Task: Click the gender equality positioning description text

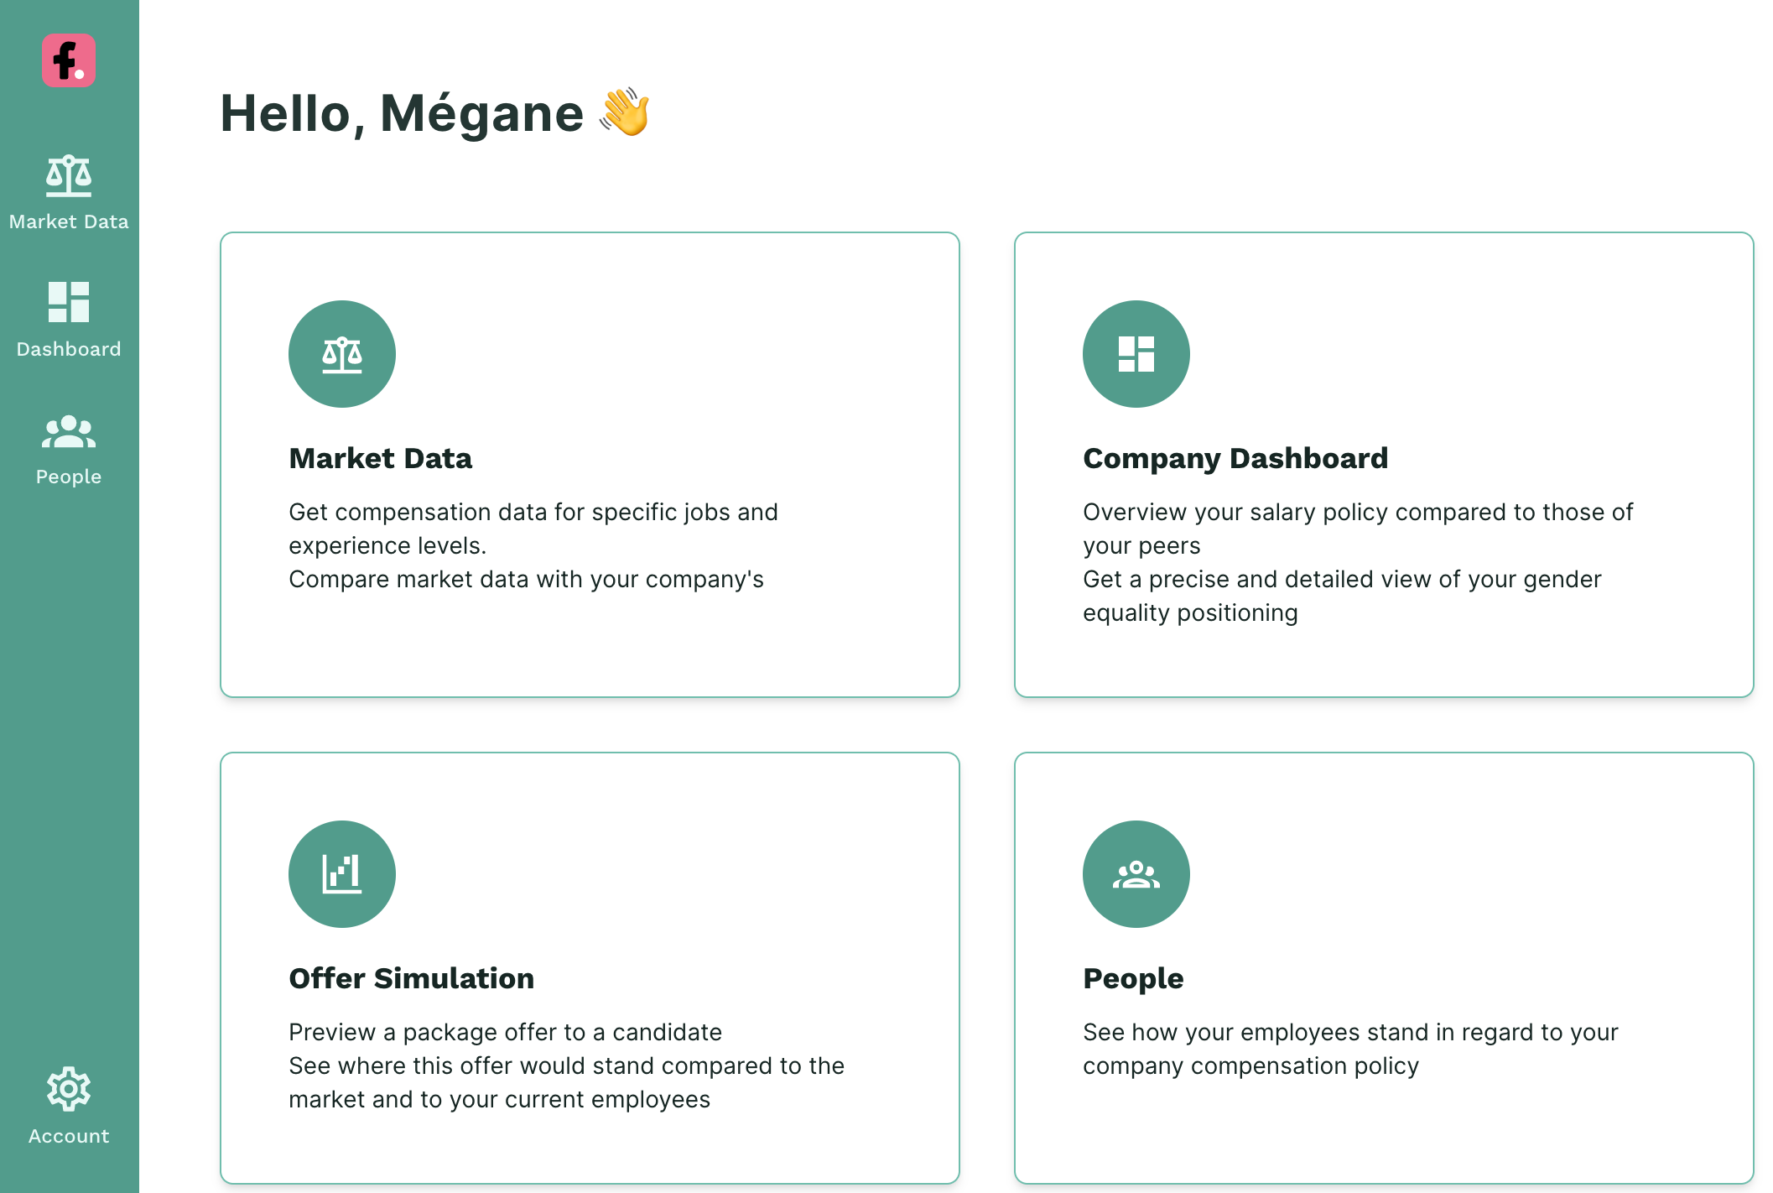Action: (x=1342, y=596)
